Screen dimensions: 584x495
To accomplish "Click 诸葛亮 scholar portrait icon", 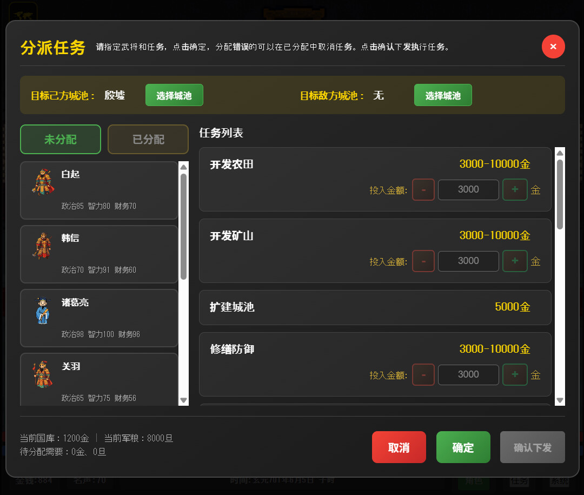I will pyautogui.click(x=43, y=310).
